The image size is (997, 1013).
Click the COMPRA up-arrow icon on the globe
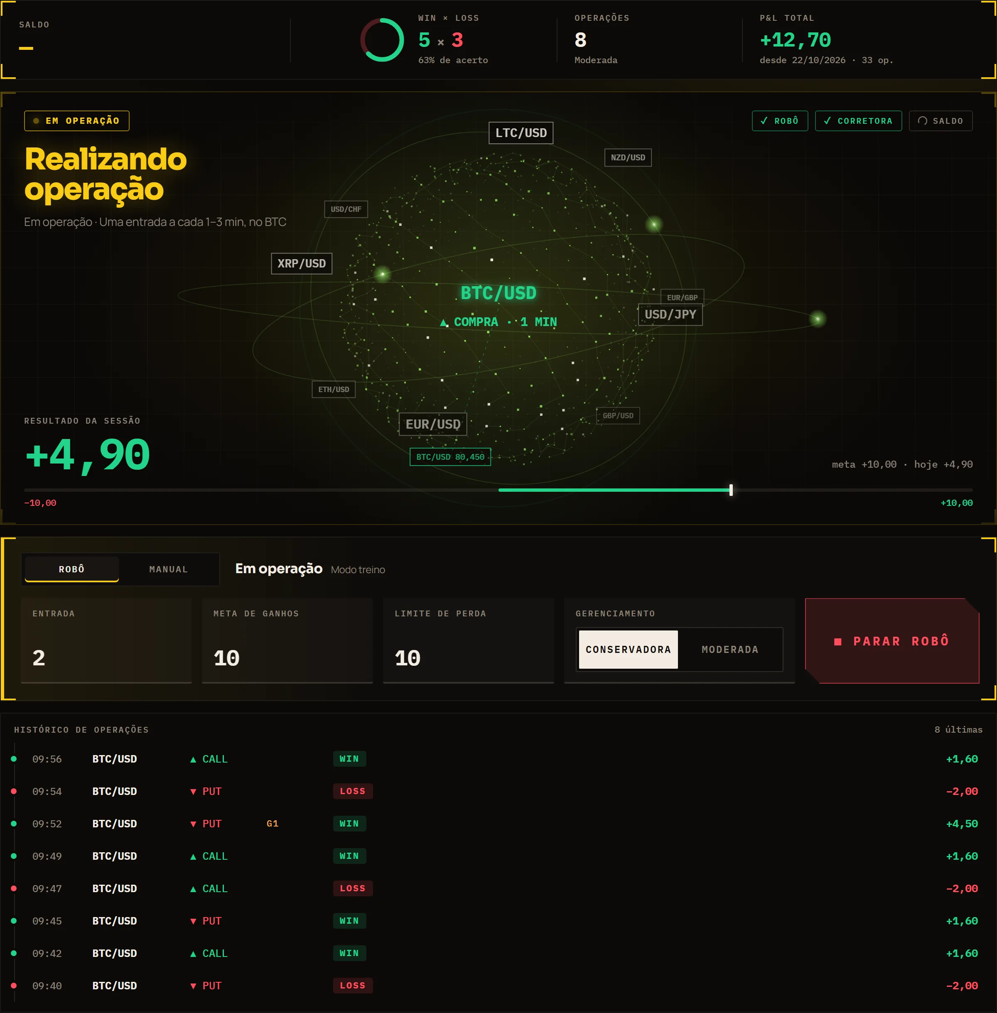(444, 322)
